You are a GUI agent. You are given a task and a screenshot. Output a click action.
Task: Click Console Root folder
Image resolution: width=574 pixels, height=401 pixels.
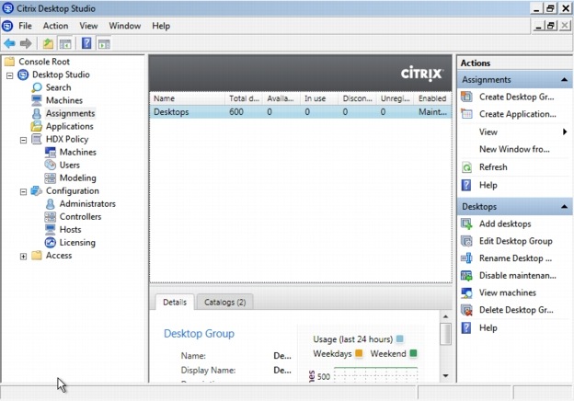click(x=44, y=62)
